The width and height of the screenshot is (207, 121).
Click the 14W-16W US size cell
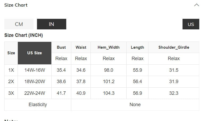click(35, 70)
